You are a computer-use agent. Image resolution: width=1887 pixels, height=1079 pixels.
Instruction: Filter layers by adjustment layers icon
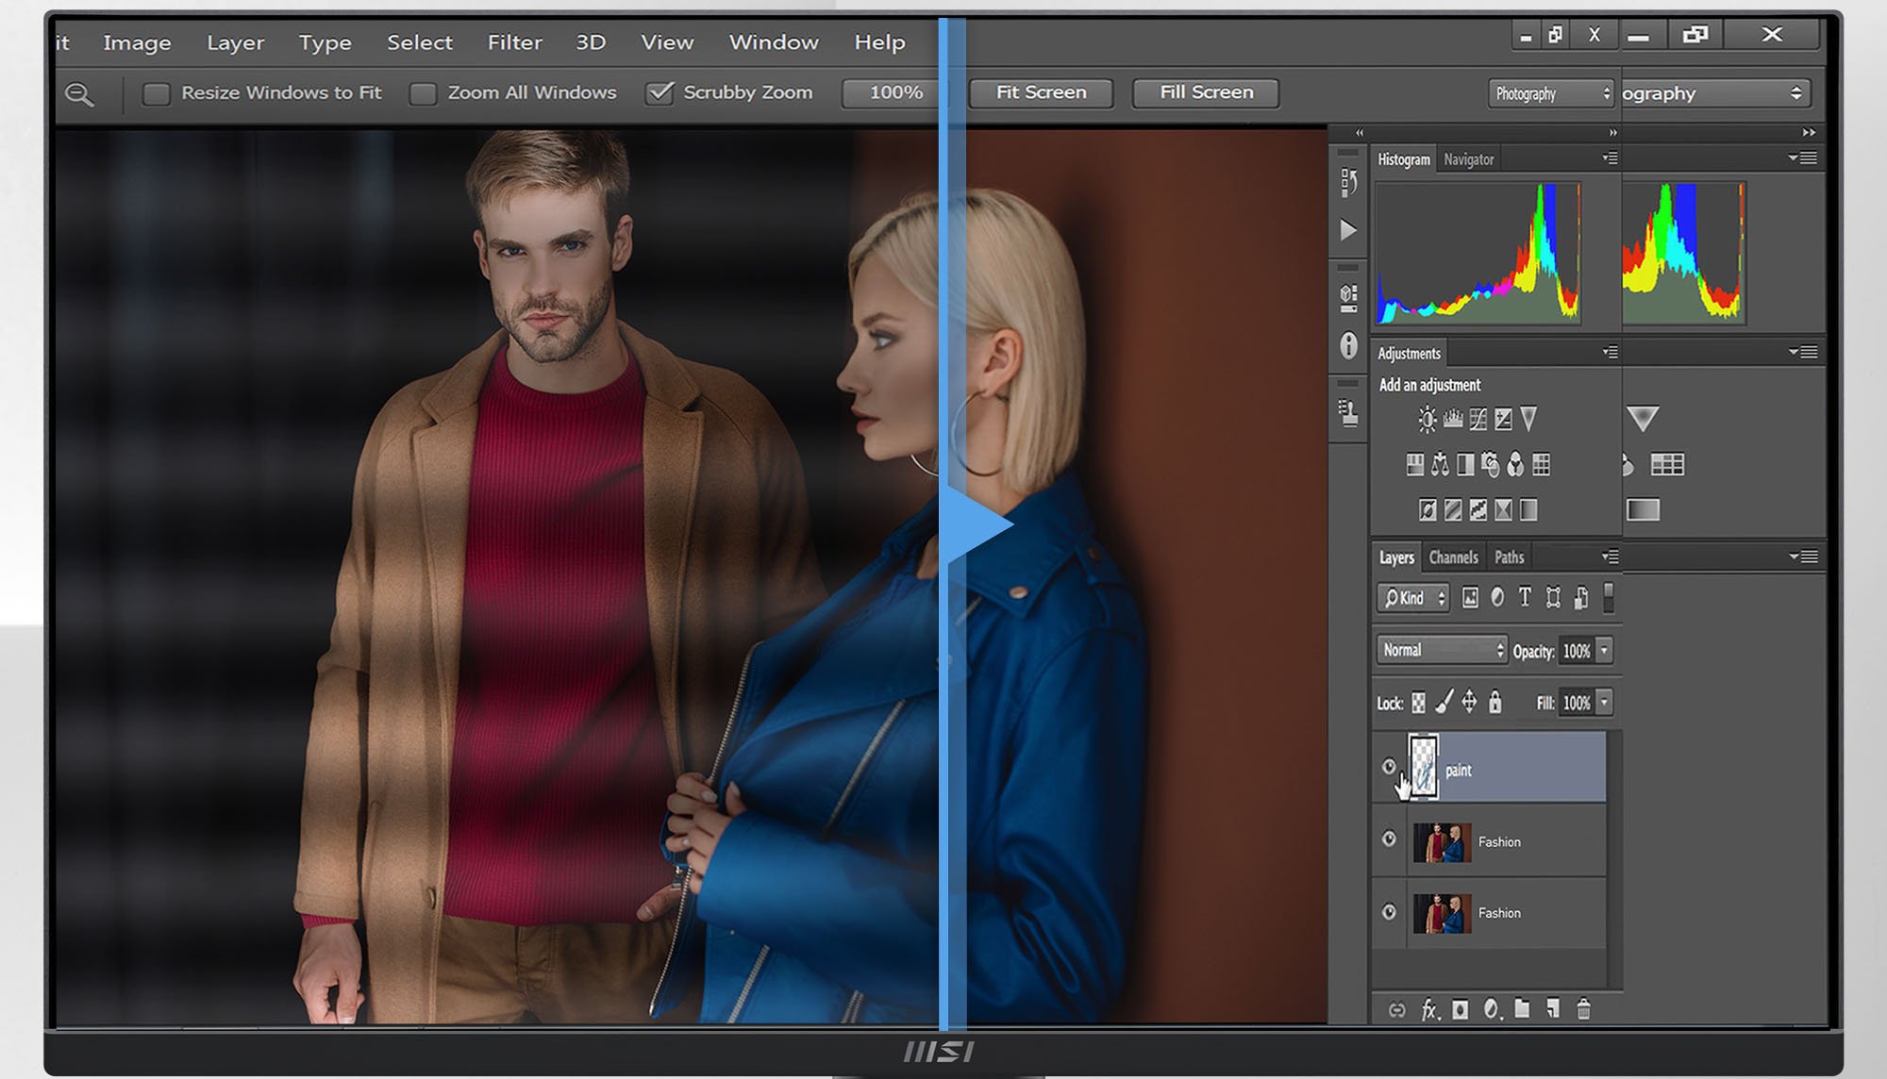[x=1497, y=597]
